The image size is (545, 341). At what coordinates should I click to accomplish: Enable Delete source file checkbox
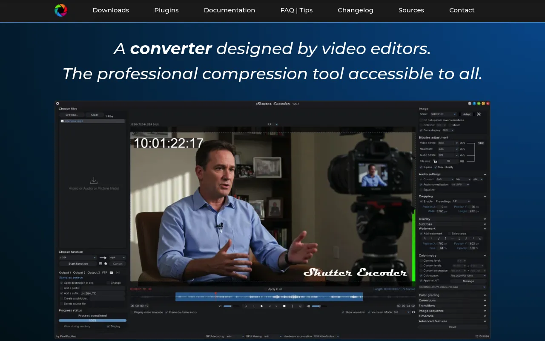[61, 303]
